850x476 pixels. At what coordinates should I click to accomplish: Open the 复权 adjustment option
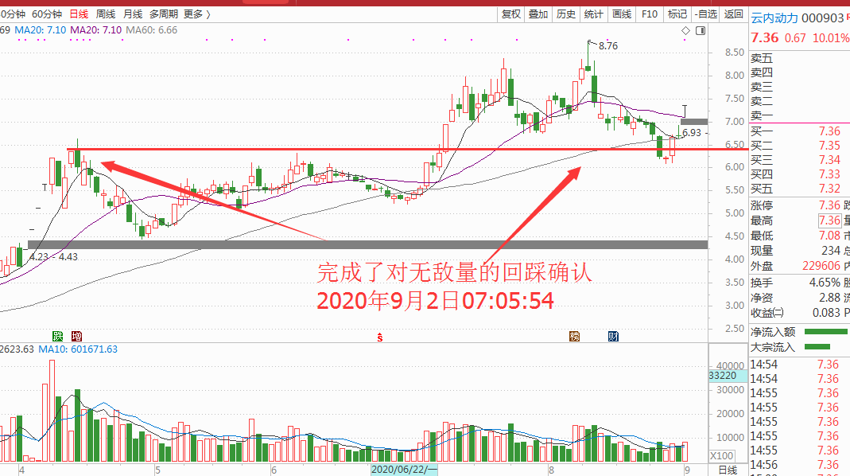click(510, 14)
